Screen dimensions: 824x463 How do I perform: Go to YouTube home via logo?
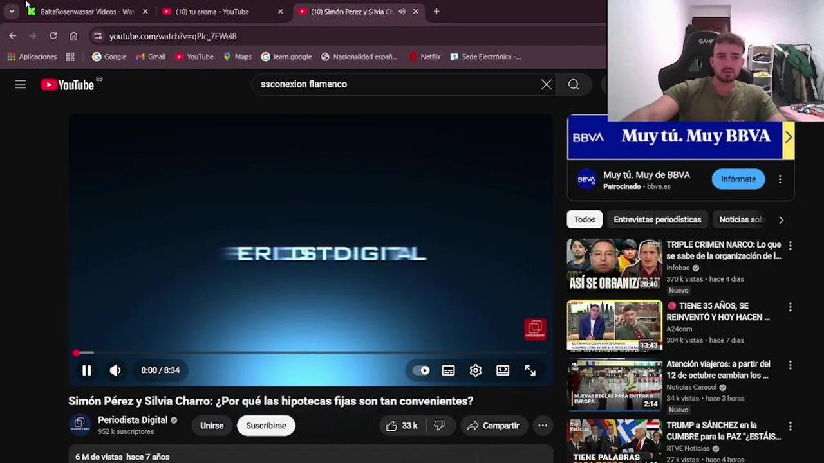pos(68,84)
